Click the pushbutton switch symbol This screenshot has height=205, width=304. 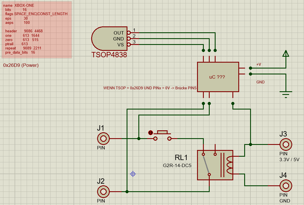tap(162, 136)
